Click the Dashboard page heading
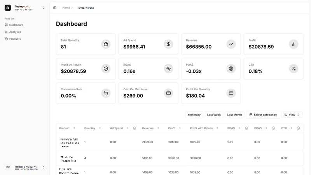 click(72, 24)
